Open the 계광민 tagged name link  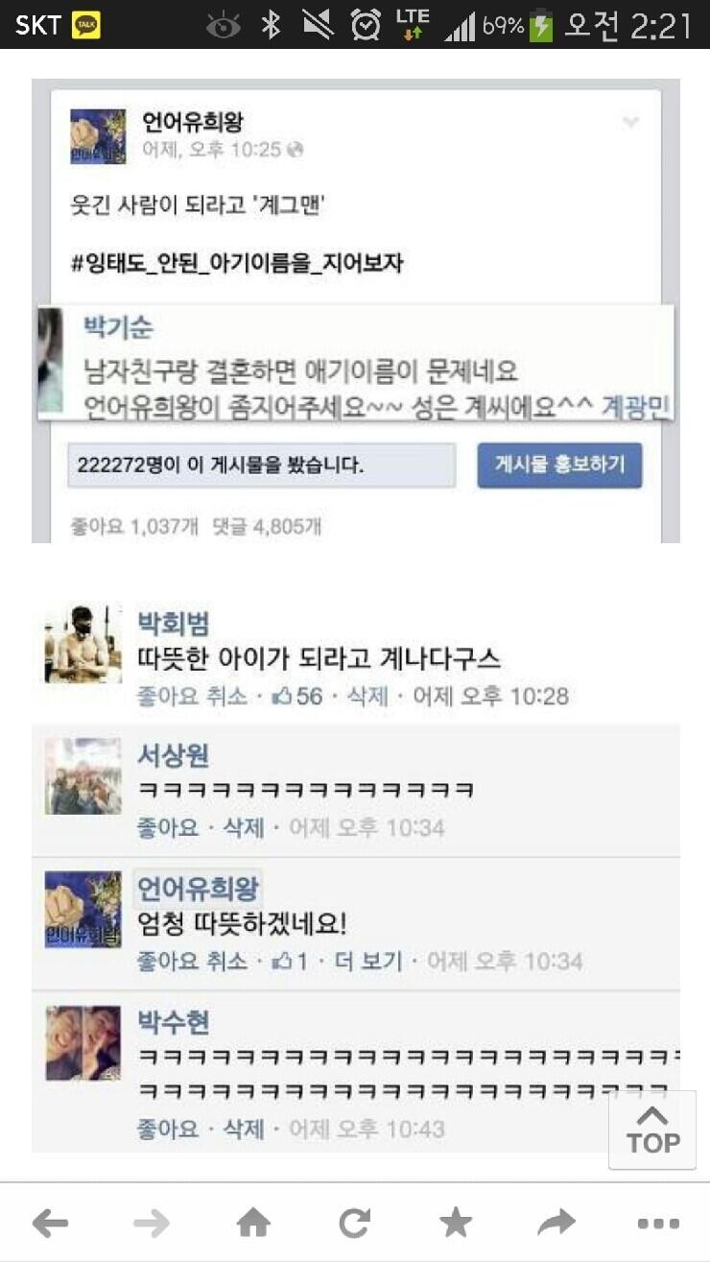click(636, 406)
